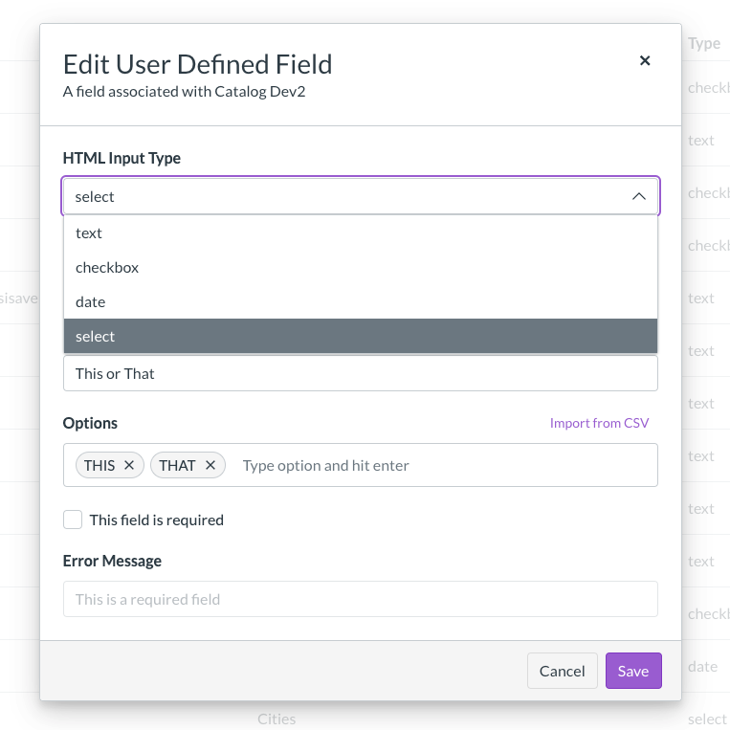Screen dimensions: 730x730
Task: Click the Type column header behind dialog
Action: tap(704, 43)
